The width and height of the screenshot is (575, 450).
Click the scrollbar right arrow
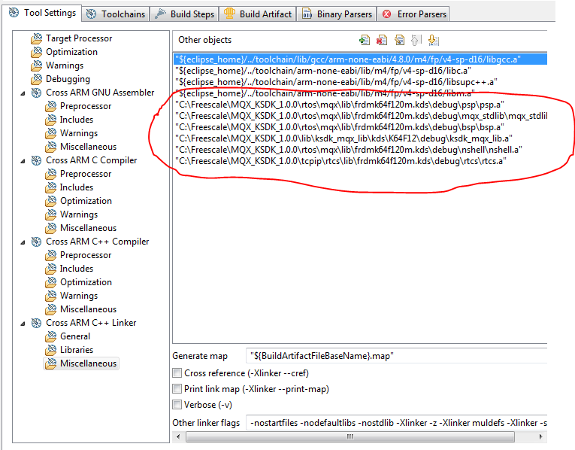pyautogui.click(x=540, y=436)
